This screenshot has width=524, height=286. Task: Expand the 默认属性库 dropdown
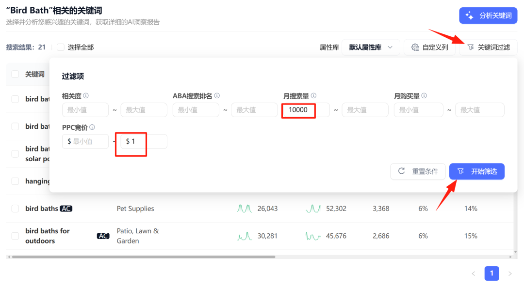[371, 47]
